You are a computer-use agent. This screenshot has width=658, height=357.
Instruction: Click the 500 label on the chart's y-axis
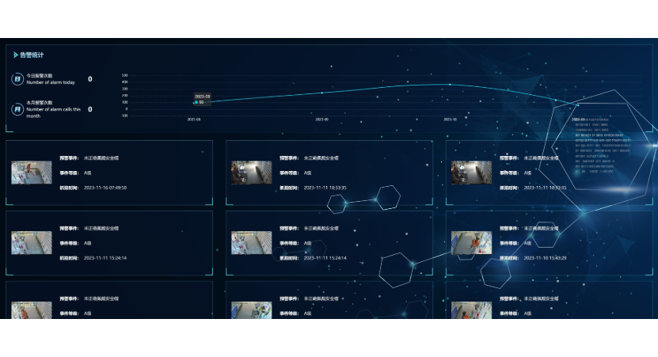click(x=124, y=75)
